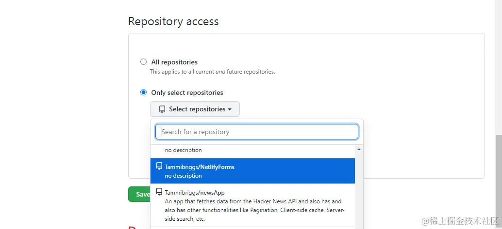Click the Search for a repository field
Image resolution: width=502 pixels, height=229 pixels.
click(256, 132)
